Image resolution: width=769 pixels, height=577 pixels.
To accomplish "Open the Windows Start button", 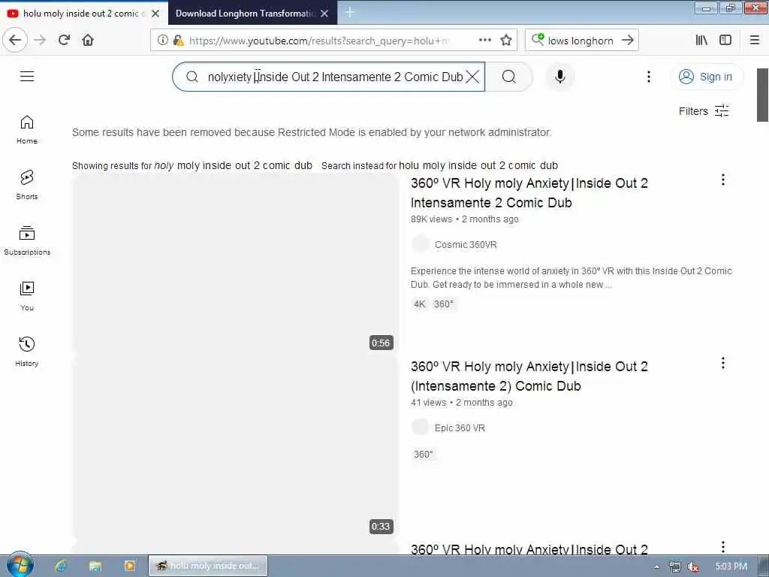I will coord(19,566).
